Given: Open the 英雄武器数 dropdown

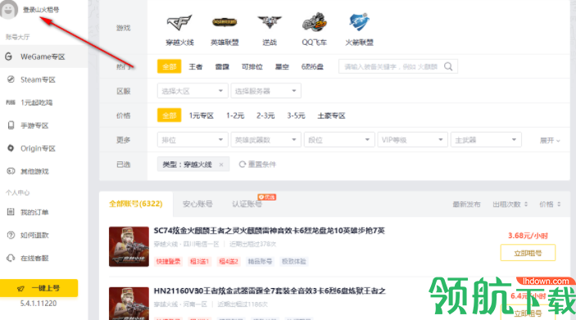Looking at the screenshot, I should coord(266,140).
